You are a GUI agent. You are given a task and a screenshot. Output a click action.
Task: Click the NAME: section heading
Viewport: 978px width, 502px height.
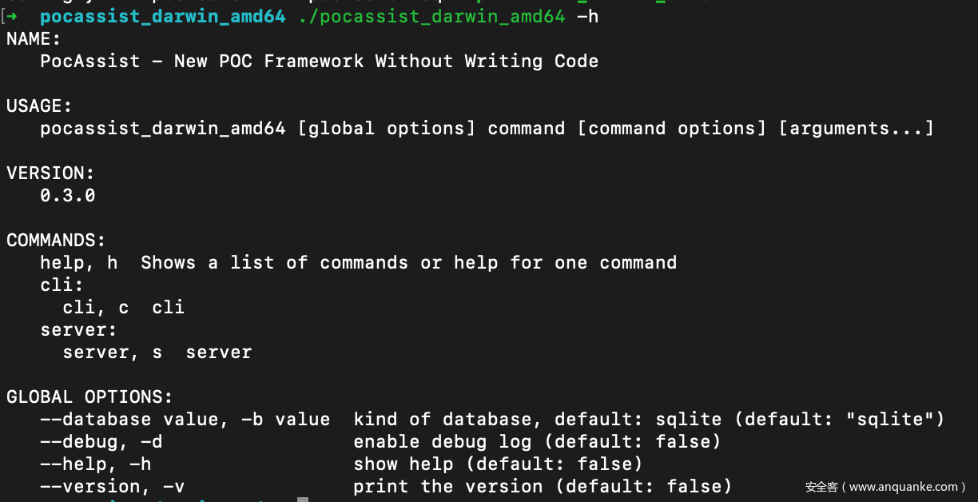click(x=34, y=38)
